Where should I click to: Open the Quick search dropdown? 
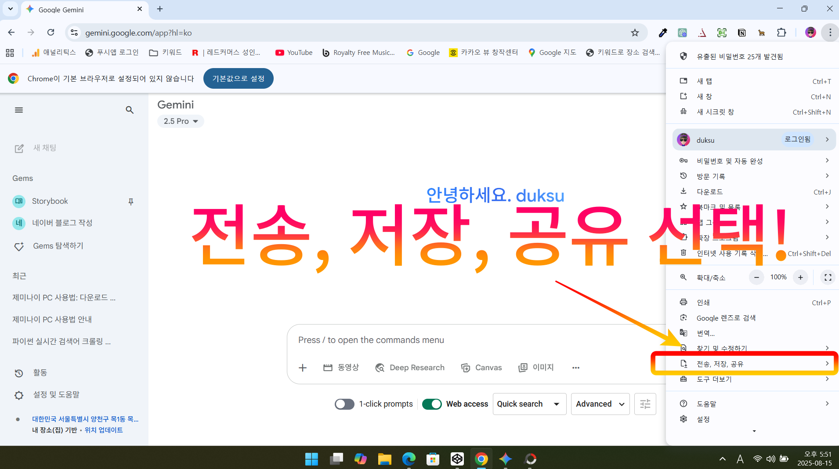pyautogui.click(x=529, y=404)
